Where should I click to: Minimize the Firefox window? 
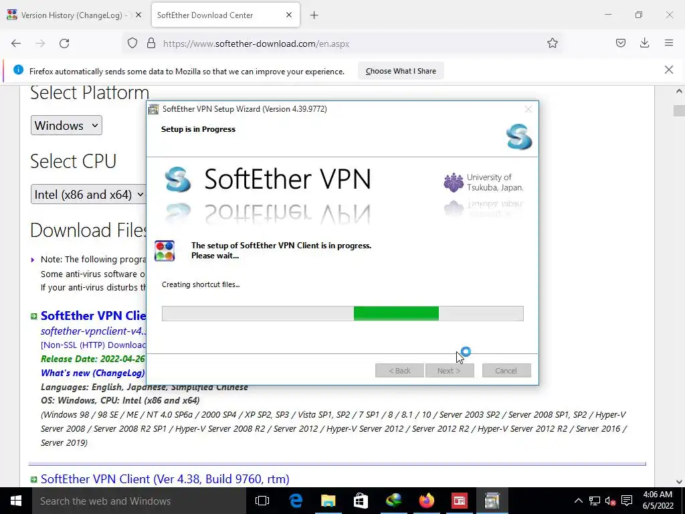pyautogui.click(x=607, y=15)
